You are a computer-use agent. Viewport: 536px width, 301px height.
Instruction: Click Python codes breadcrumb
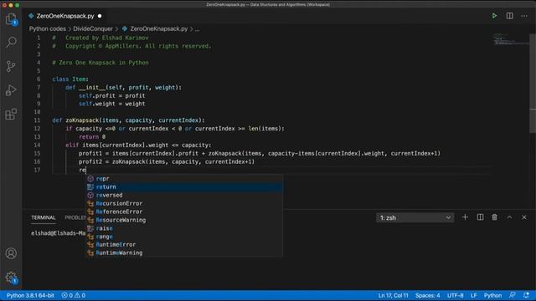[x=48, y=29]
